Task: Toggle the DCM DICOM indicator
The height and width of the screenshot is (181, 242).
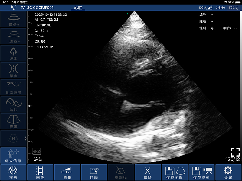Action: pos(205,8)
